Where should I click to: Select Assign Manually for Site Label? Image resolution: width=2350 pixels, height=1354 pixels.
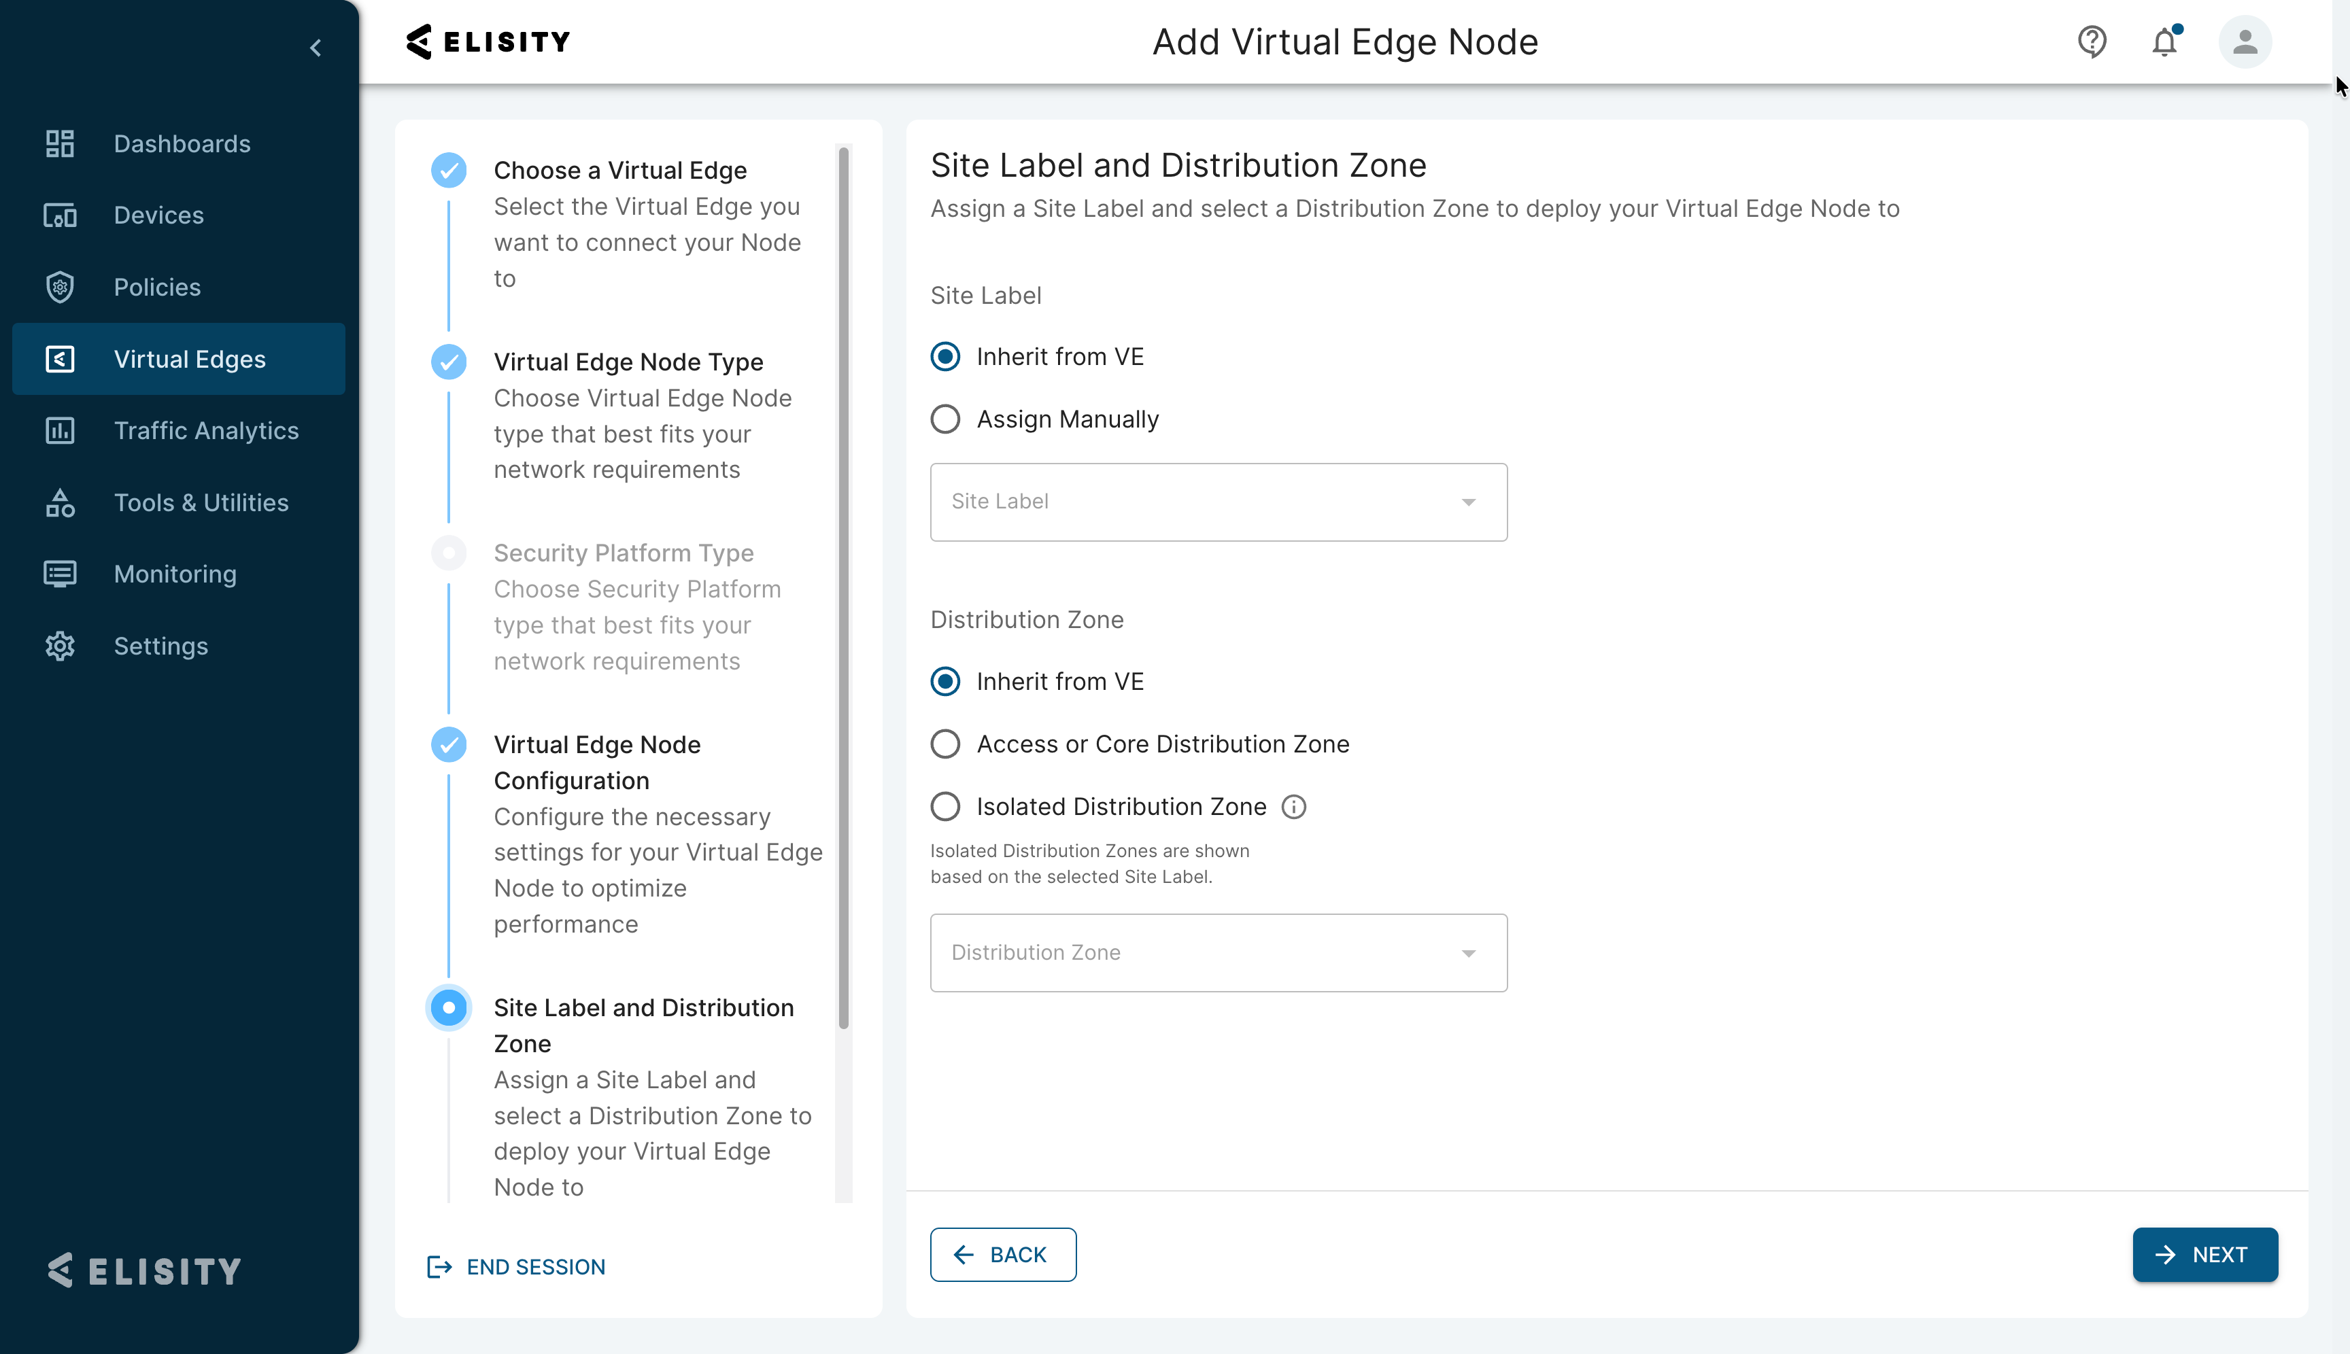pyautogui.click(x=945, y=419)
